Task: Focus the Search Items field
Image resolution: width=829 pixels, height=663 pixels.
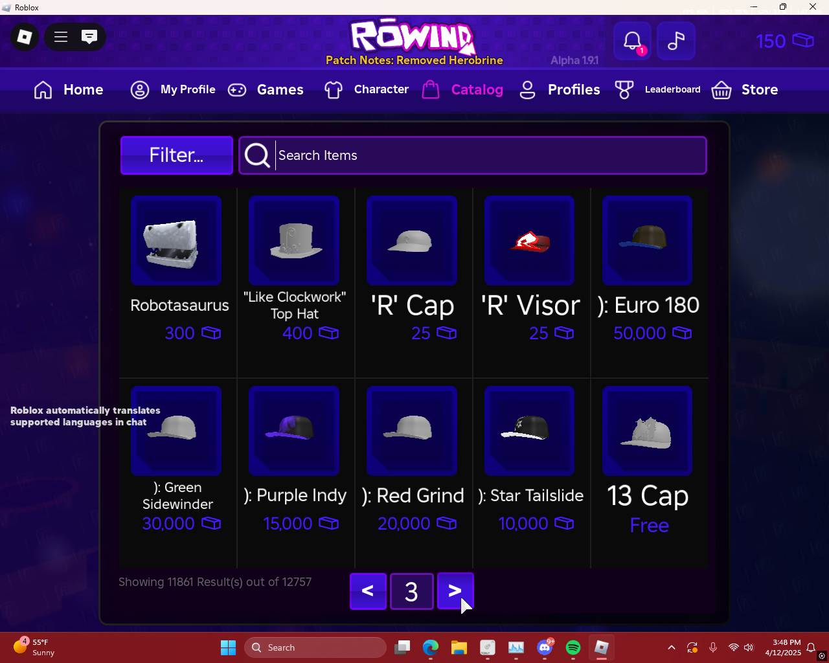Action: pyautogui.click(x=472, y=155)
